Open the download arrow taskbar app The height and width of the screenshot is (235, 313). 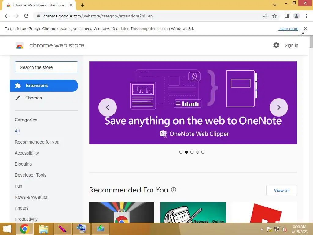(x=100, y=229)
